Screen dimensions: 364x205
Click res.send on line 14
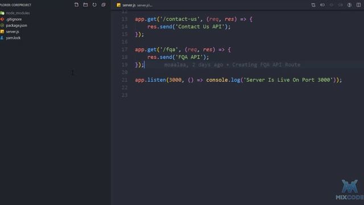[x=160, y=27]
